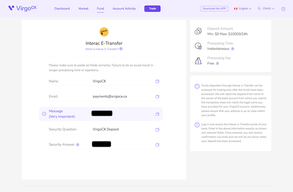Expand the CRAIG account menu
The image size is (293, 192).
[268, 9]
